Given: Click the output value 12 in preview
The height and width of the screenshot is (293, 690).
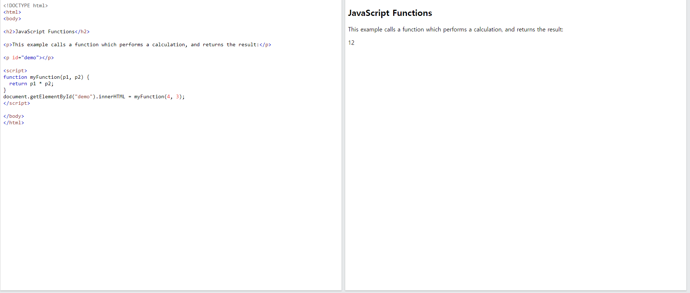Looking at the screenshot, I should (351, 43).
